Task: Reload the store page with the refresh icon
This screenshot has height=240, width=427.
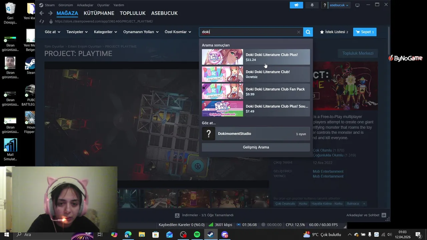Action: (42, 21)
